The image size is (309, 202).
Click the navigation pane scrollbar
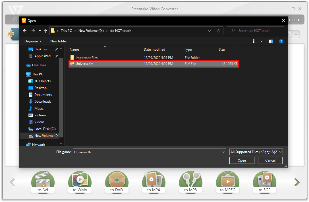(61, 98)
